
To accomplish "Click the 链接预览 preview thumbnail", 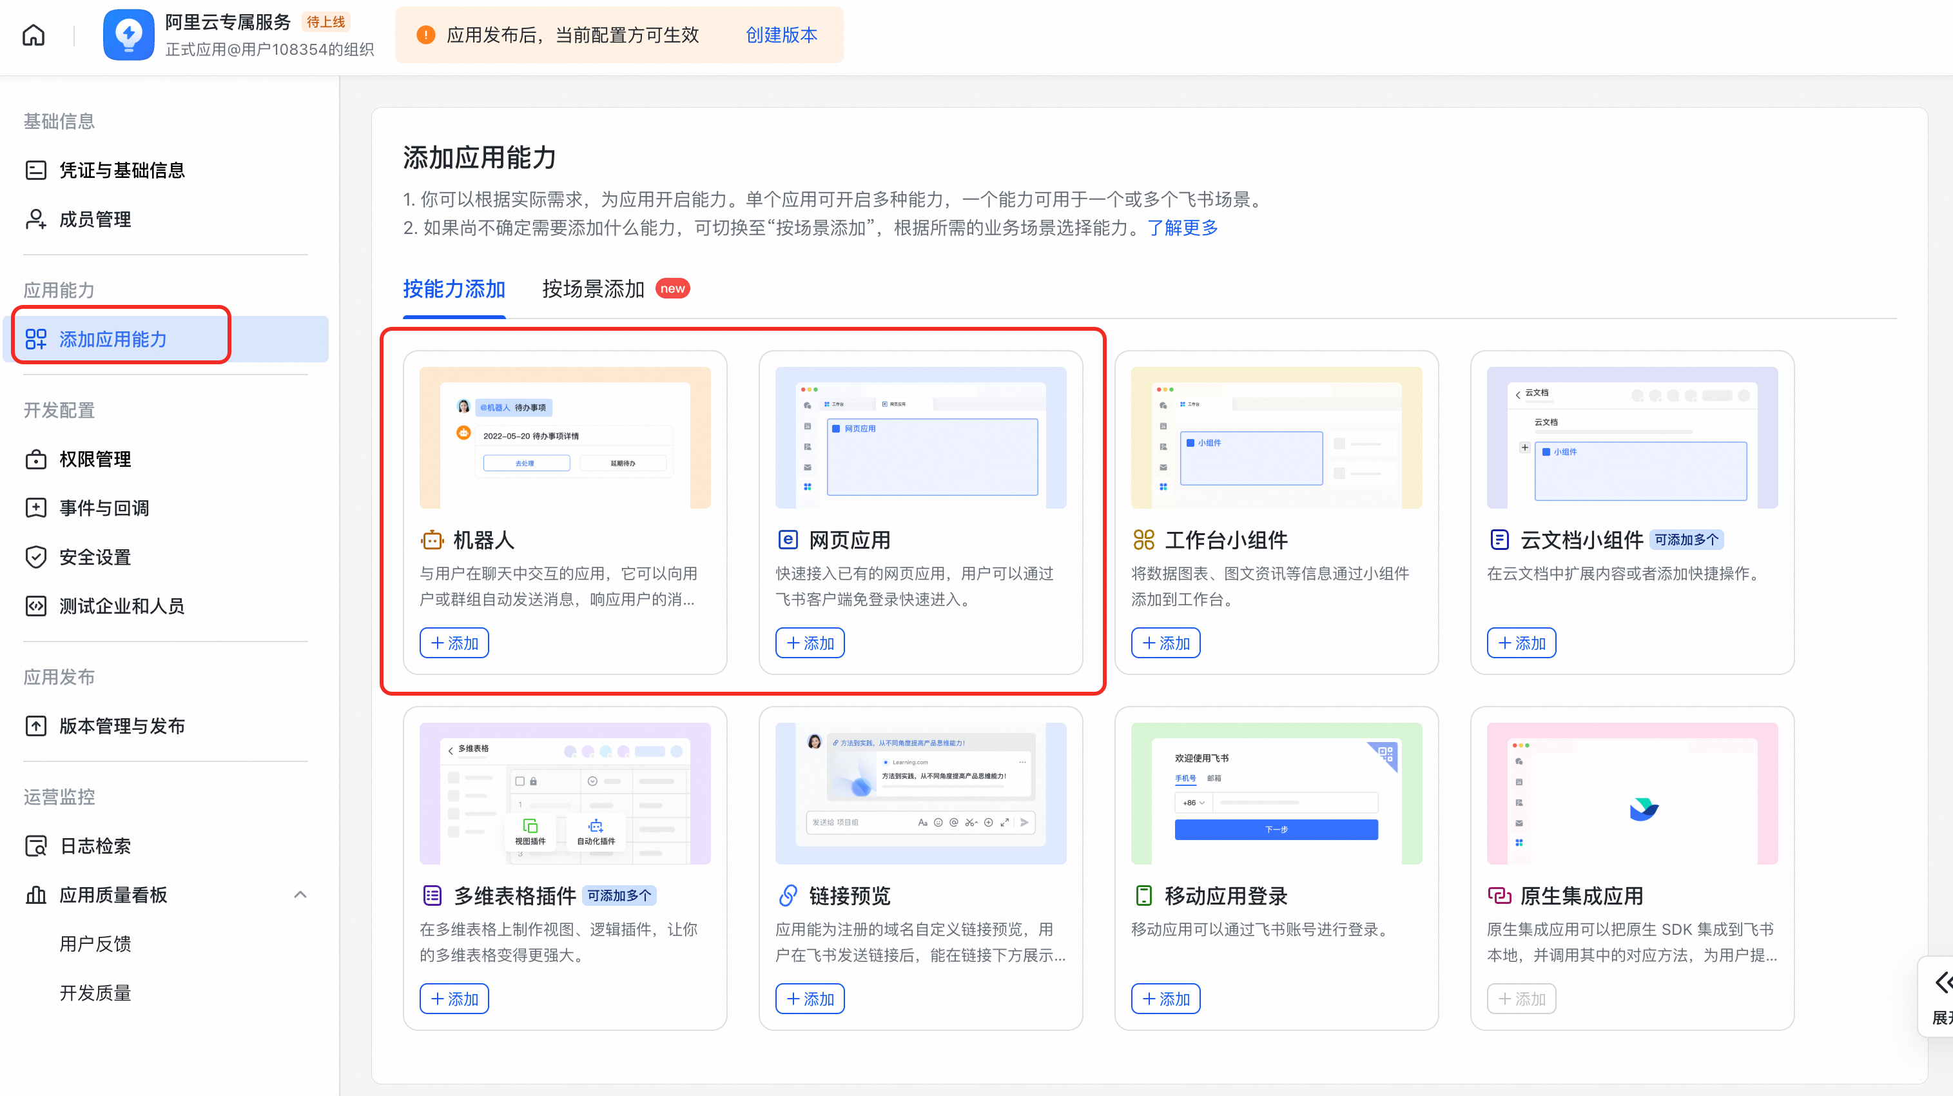I will point(920,792).
